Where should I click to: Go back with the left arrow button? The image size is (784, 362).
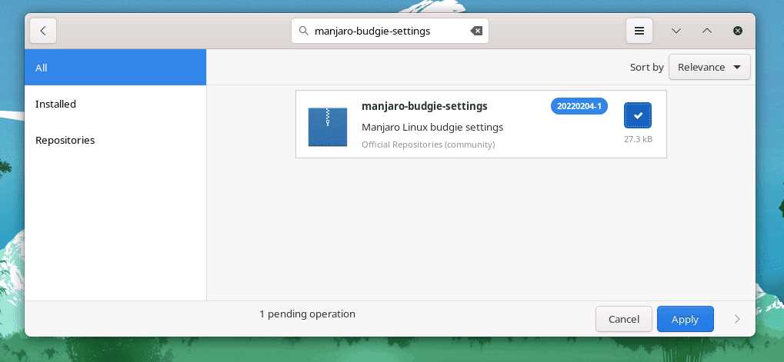43,31
